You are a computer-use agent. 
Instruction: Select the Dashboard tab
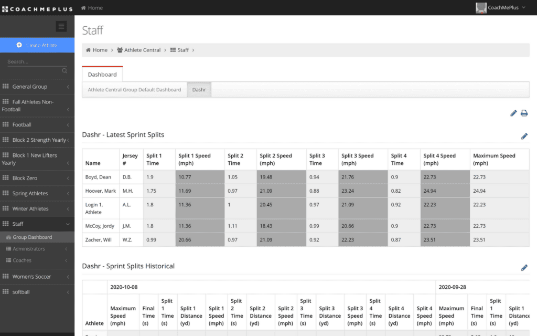(102, 75)
